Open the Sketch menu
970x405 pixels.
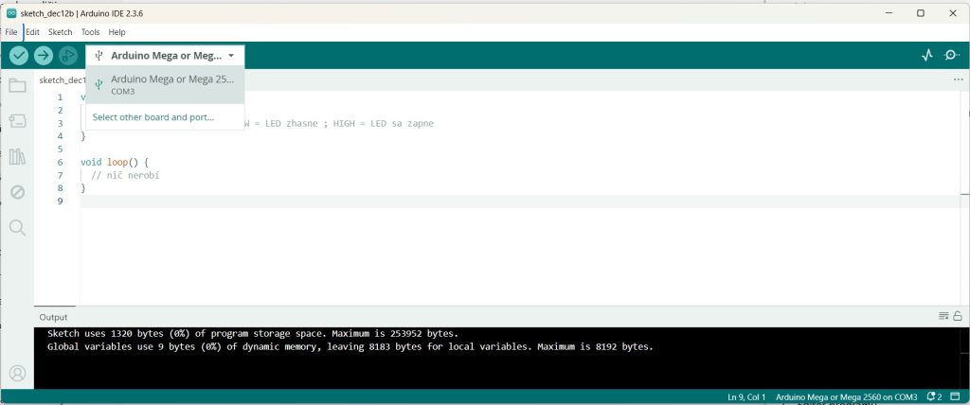click(60, 32)
